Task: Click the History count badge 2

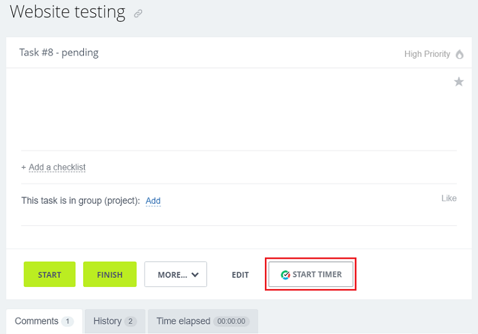Action: coord(130,321)
